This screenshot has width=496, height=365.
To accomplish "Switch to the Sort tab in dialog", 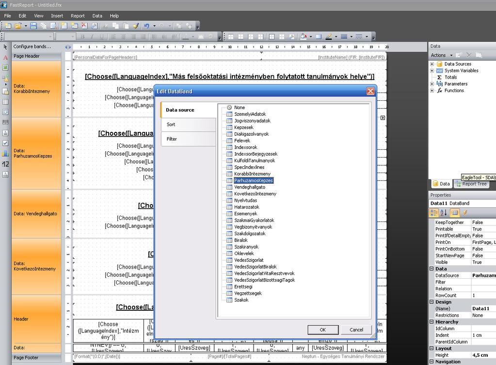I will pos(188,125).
